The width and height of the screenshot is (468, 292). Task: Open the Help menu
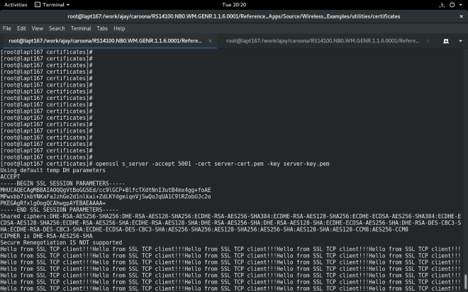pos(119,28)
